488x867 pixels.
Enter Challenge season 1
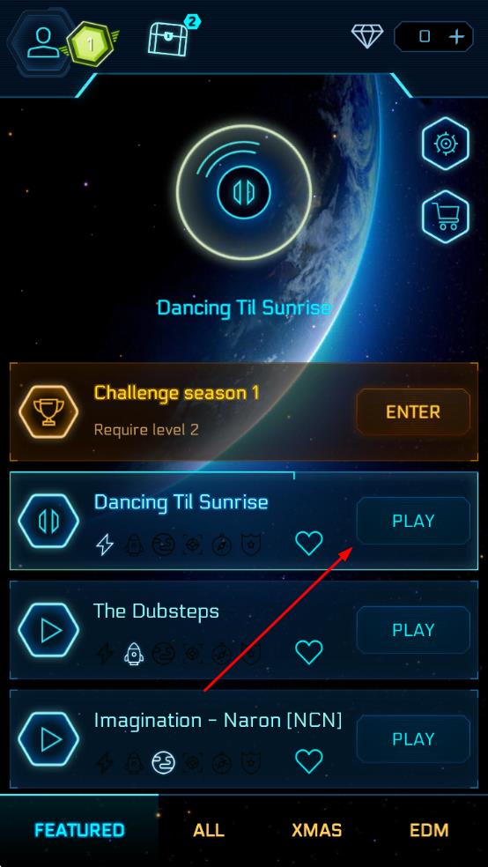point(413,412)
